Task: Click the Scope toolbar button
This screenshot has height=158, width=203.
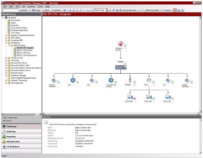Action: (36, 10)
